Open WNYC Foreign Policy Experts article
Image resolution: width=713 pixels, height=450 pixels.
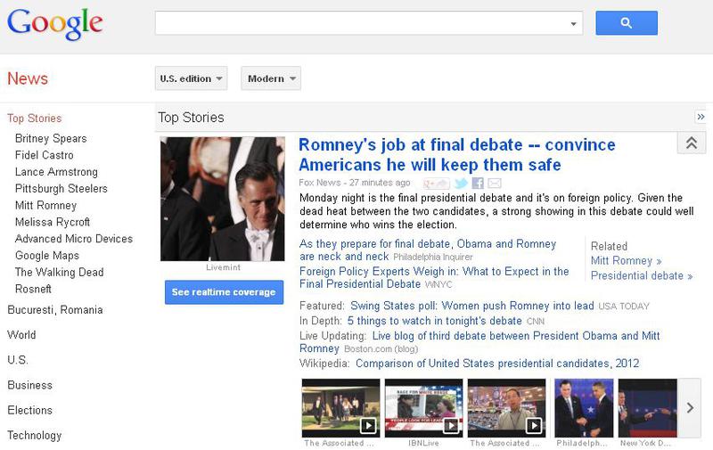click(434, 277)
